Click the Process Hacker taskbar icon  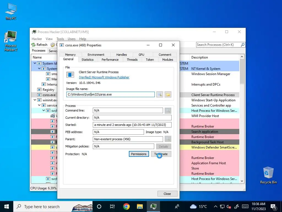[x=153, y=206]
